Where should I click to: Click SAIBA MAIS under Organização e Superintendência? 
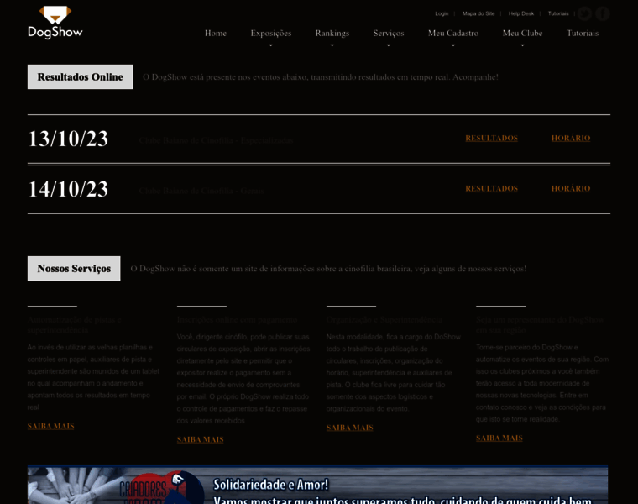tap(349, 428)
